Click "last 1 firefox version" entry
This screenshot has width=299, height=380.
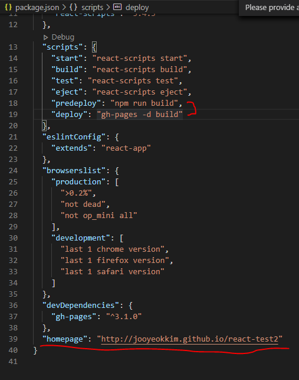tap(114, 261)
